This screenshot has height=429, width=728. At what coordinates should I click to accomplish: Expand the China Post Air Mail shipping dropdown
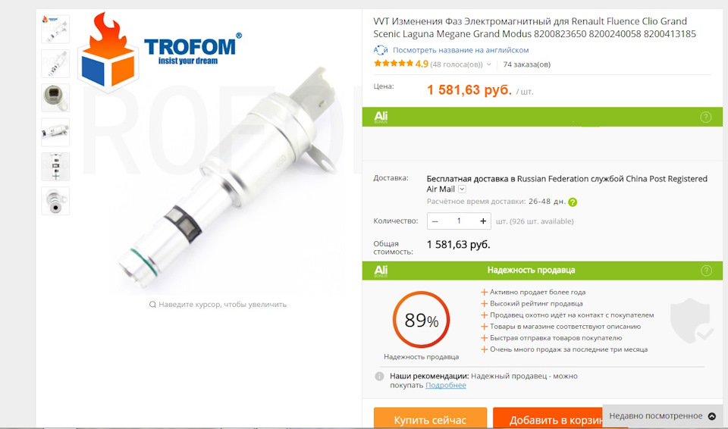click(x=462, y=189)
